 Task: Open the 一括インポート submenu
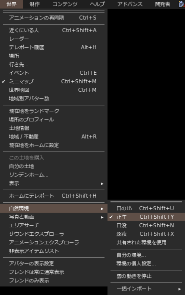coord(146,289)
